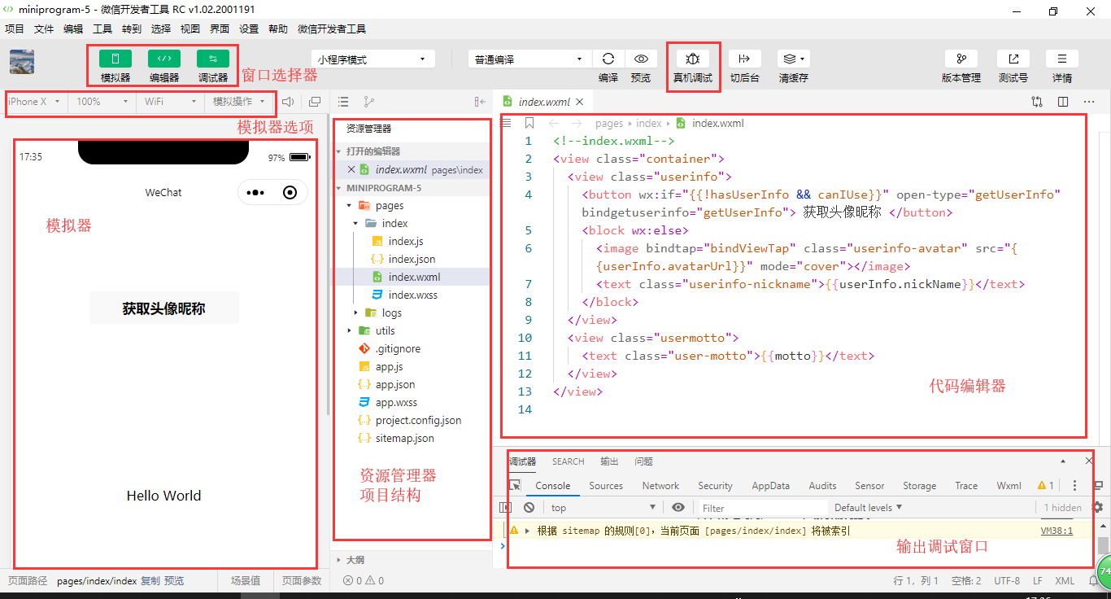Open 版本管理 version control
This screenshot has width=1111, height=599.
[x=961, y=59]
